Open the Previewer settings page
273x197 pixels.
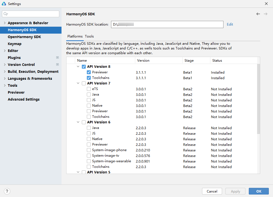point(16,93)
